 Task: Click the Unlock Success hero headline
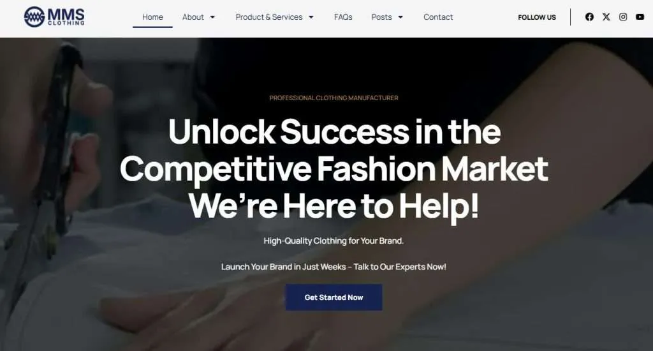[334, 168]
